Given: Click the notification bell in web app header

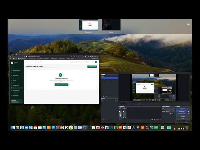Looking at the screenshot, I should (x=93, y=62).
